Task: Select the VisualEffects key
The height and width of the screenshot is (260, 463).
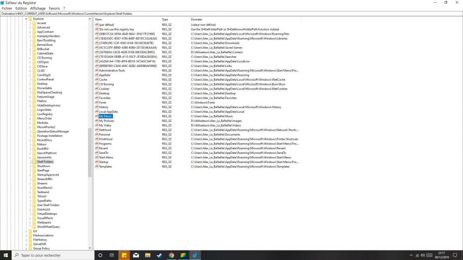Action: (x=45, y=218)
